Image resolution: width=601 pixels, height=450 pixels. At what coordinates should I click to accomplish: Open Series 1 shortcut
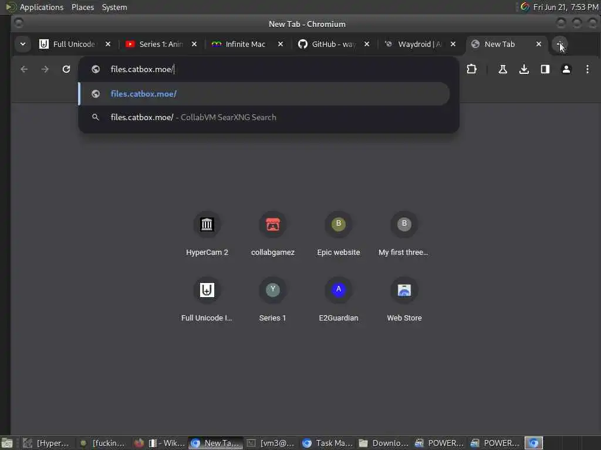pyautogui.click(x=272, y=299)
